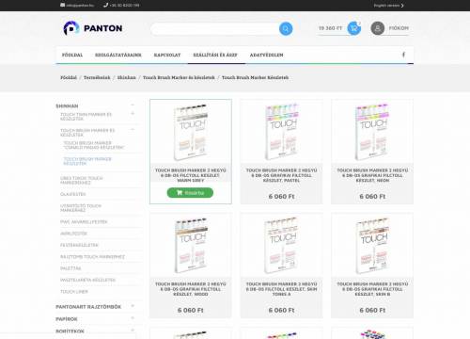
Task: Open Pastel marker set thumbnail
Action: [x=281, y=132]
